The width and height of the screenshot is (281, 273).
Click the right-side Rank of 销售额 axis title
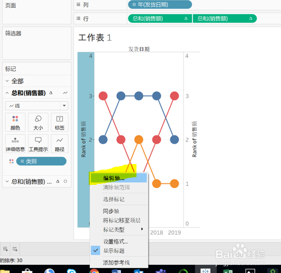point(194,139)
